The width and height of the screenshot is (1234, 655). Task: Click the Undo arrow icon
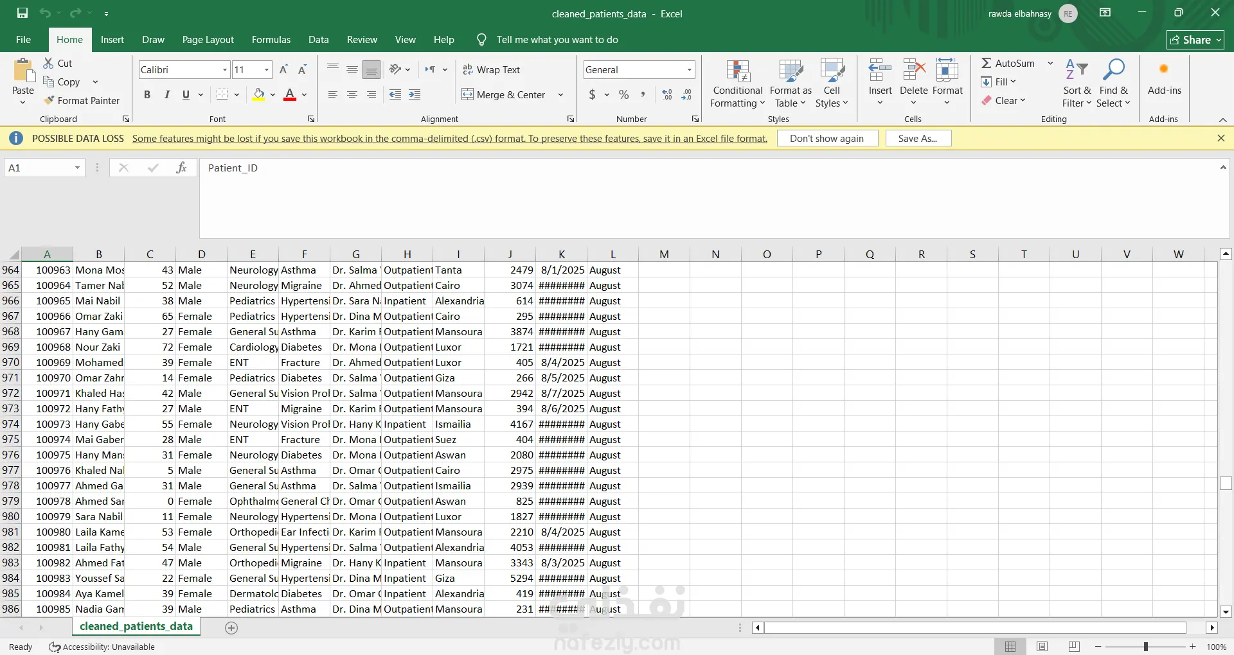click(x=44, y=13)
